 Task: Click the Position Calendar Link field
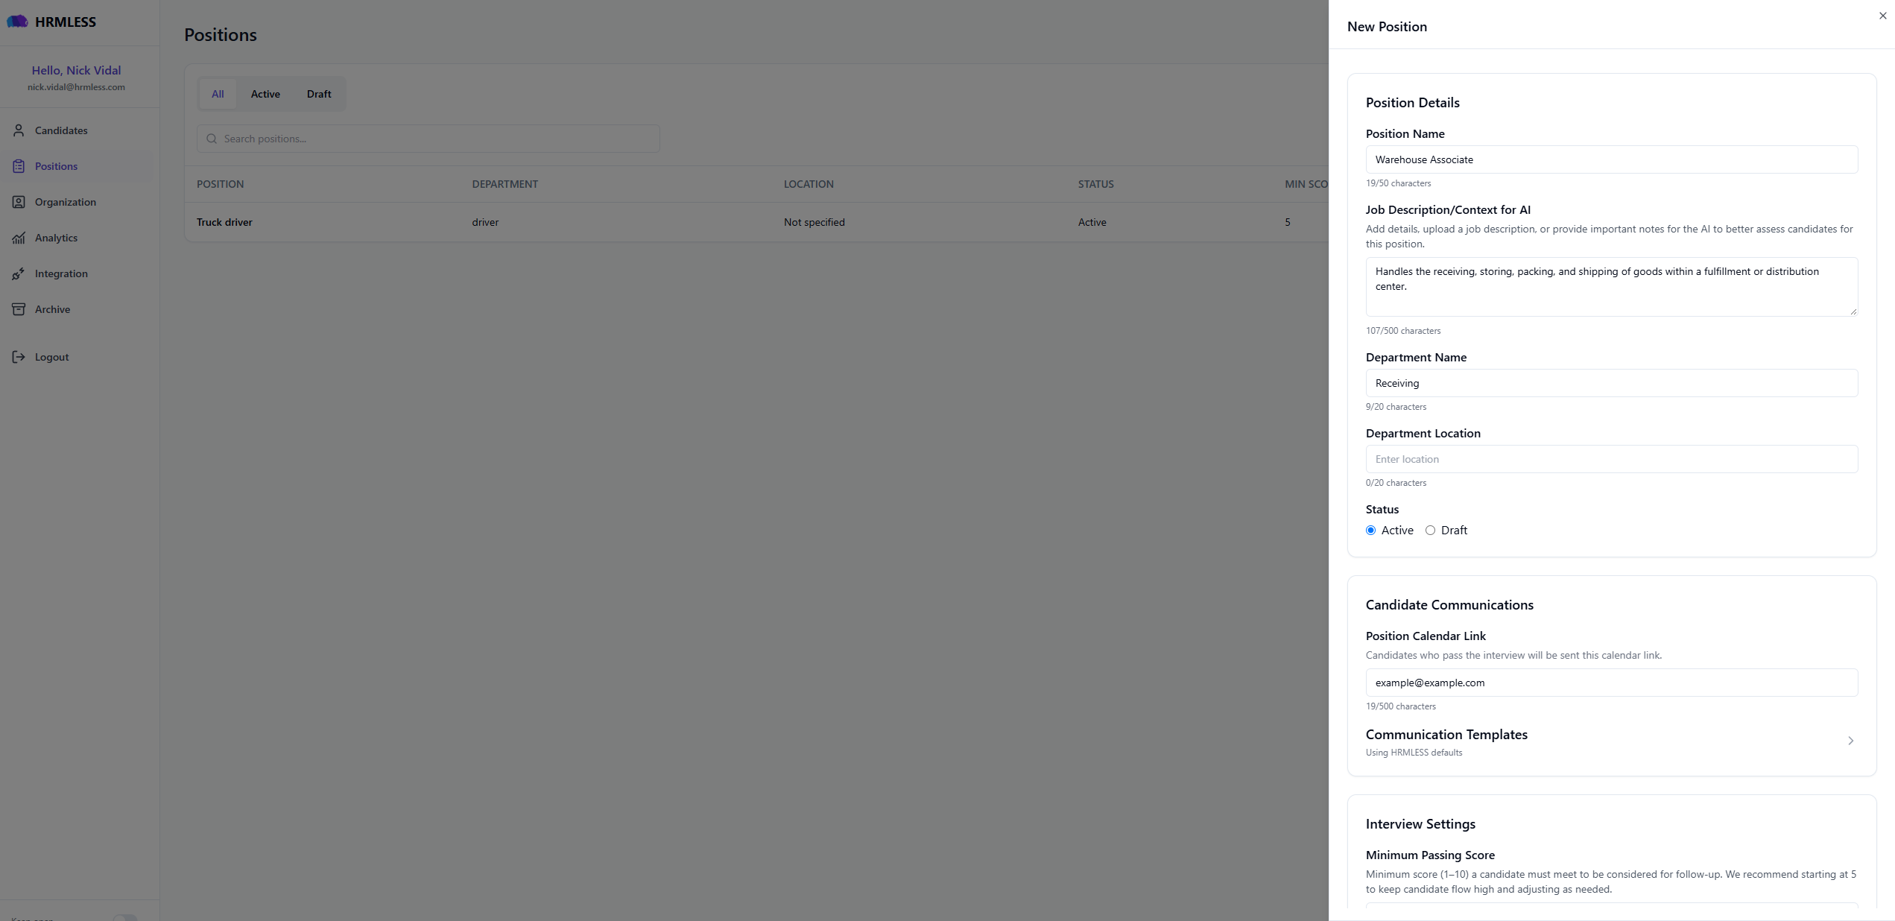(x=1611, y=683)
